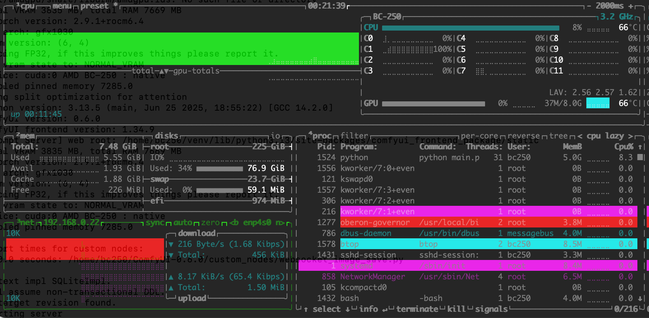
Task: Toggle the net box label
Action: point(26,222)
